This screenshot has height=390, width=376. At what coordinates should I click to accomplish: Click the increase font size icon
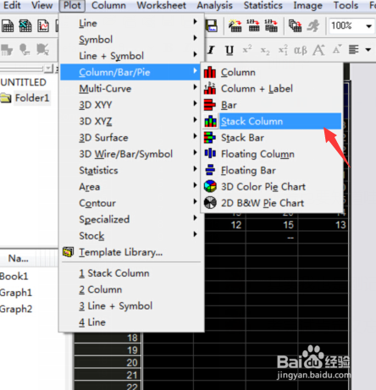[319, 50]
